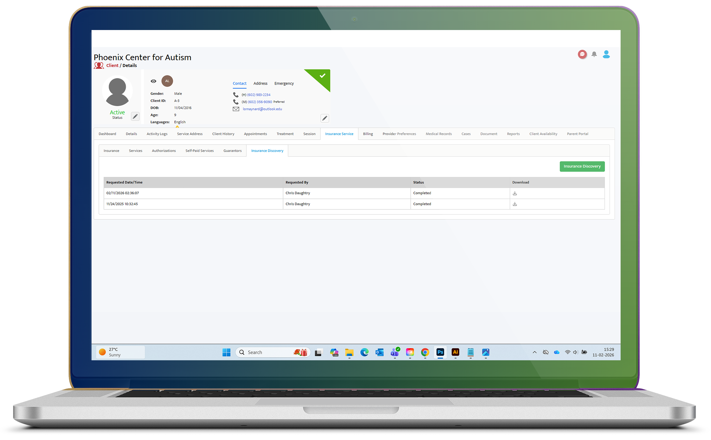Click the AL initials avatar badge
Viewport: 711px width, 440px height.
[x=167, y=81]
